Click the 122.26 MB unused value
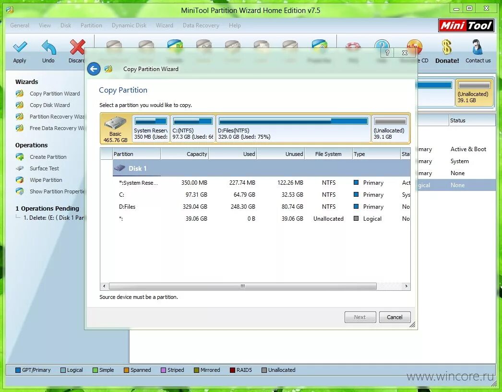 point(290,183)
